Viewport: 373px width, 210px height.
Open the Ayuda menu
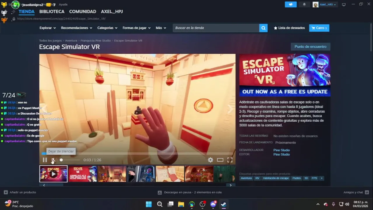click(x=63, y=4)
